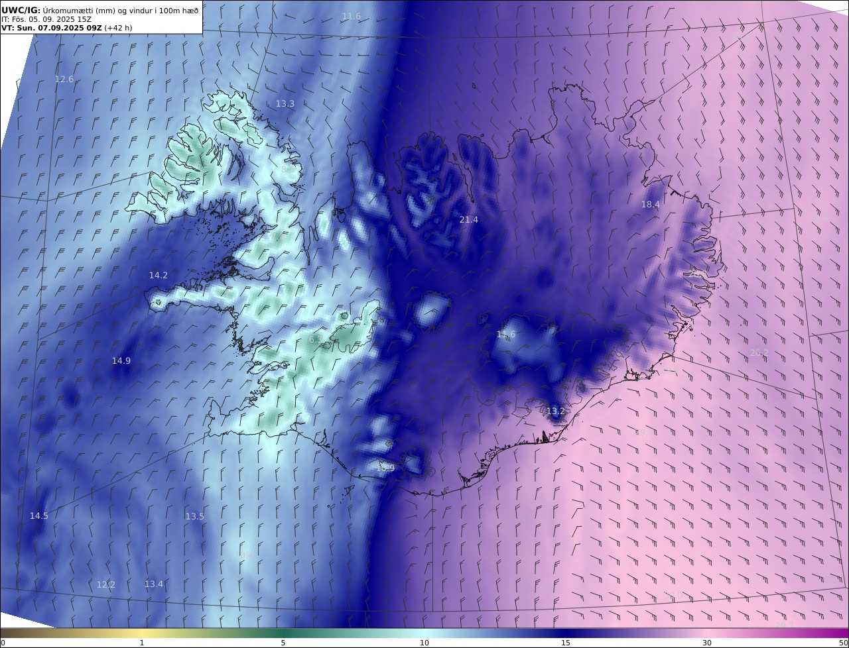Viewport: 849px width, 648px height.
Task: Click the colorbar tick label '15'
Action: [x=566, y=643]
